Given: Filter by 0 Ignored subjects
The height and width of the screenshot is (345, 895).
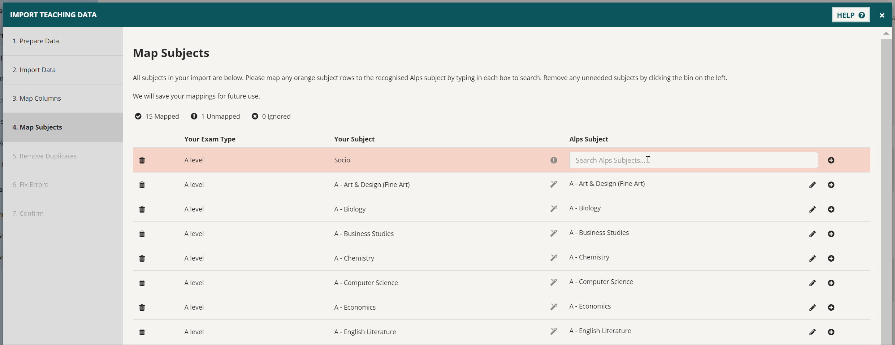Looking at the screenshot, I should coord(271,116).
